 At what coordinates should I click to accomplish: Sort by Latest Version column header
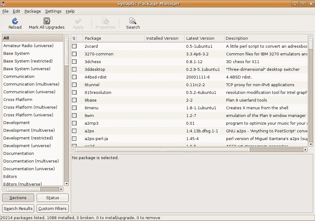204,38
